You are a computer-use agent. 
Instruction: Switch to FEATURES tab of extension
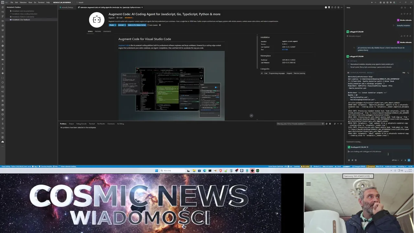click(98, 31)
